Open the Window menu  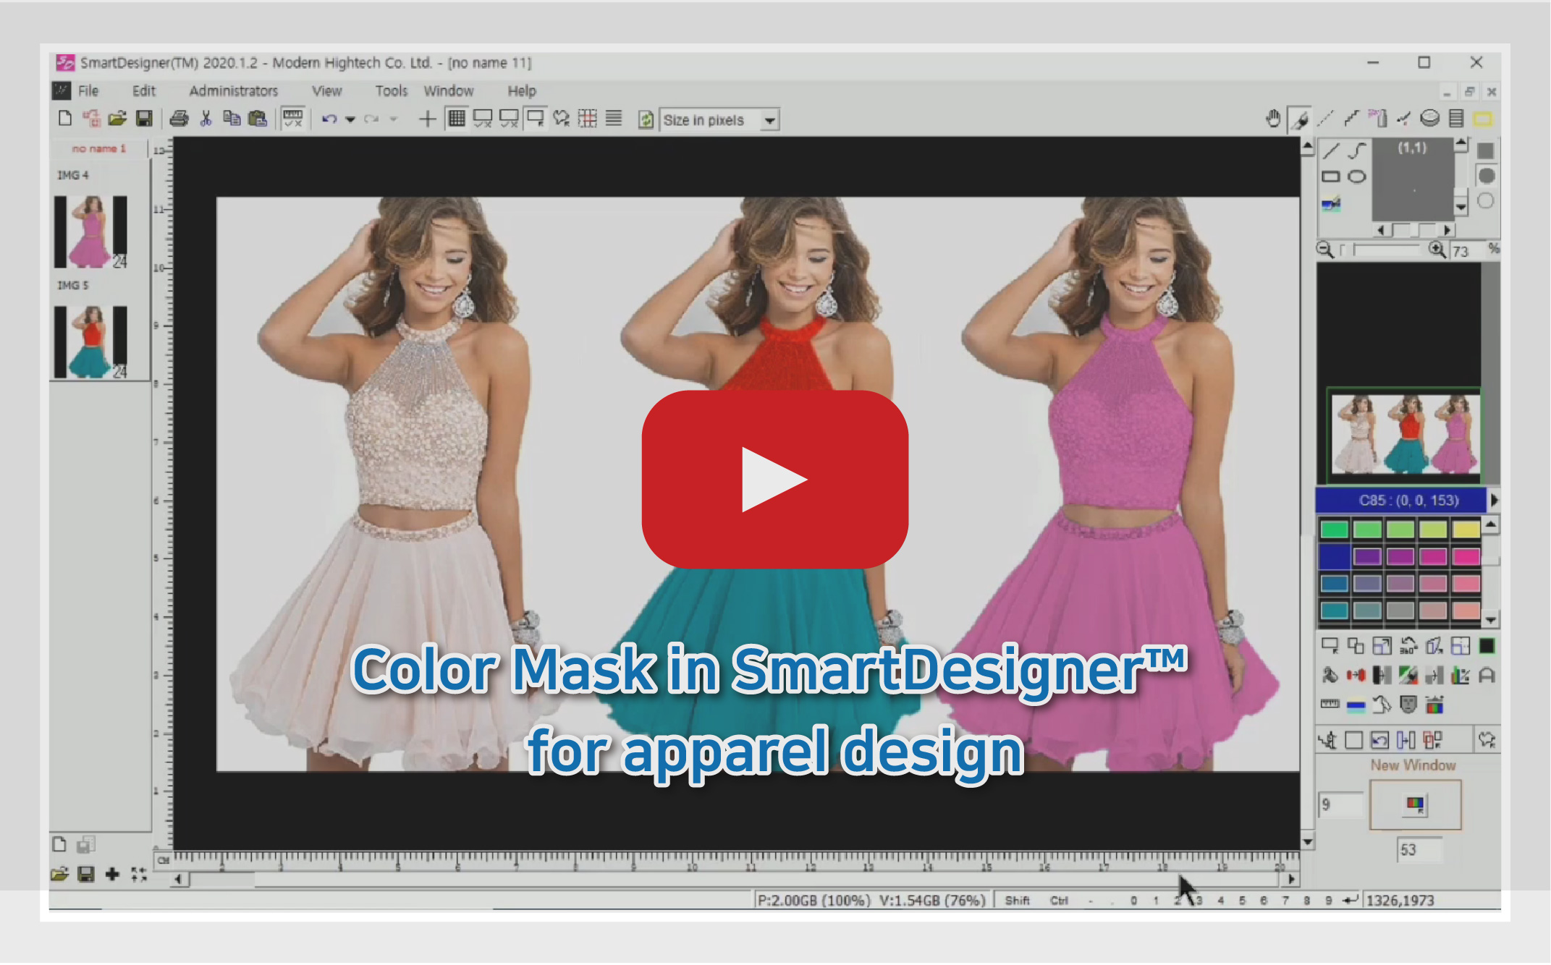coord(448,91)
